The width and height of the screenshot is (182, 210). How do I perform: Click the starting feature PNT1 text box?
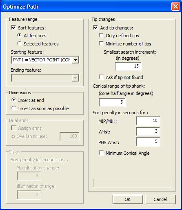pos(42,60)
